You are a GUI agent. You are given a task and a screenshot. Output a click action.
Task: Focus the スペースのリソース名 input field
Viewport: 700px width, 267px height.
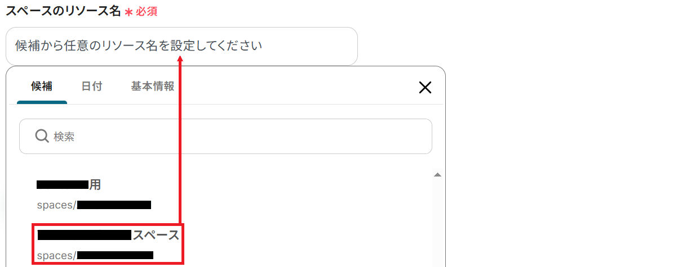(181, 46)
